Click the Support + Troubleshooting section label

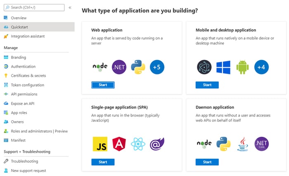(27, 152)
